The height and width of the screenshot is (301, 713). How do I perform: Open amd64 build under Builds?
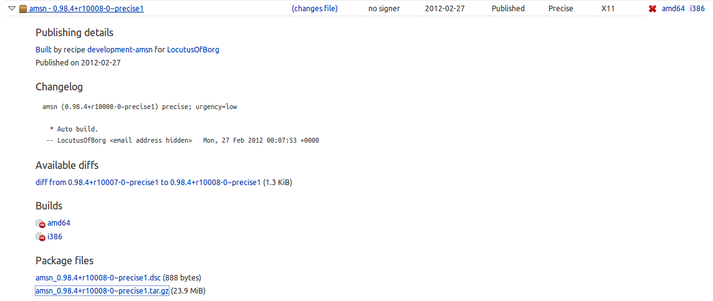(59, 223)
